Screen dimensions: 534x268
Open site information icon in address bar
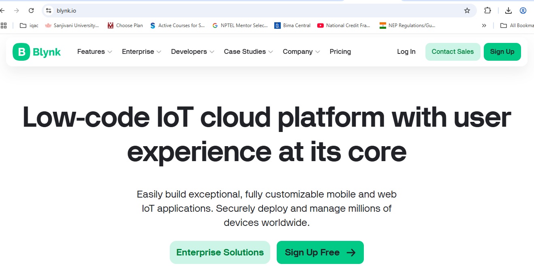(x=49, y=11)
